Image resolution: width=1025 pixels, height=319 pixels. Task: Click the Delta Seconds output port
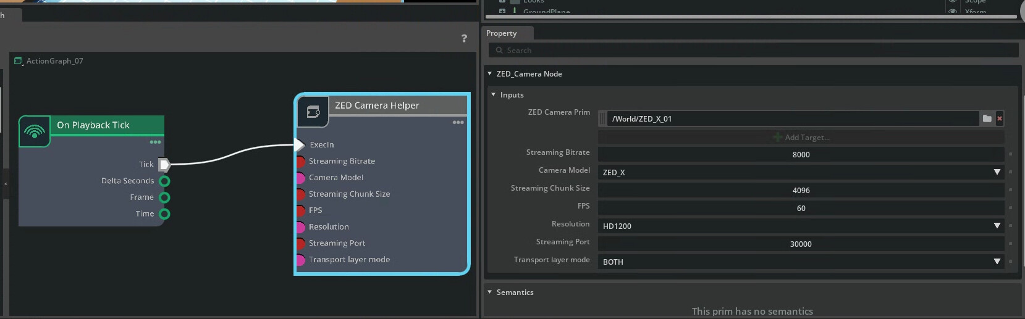pos(164,181)
